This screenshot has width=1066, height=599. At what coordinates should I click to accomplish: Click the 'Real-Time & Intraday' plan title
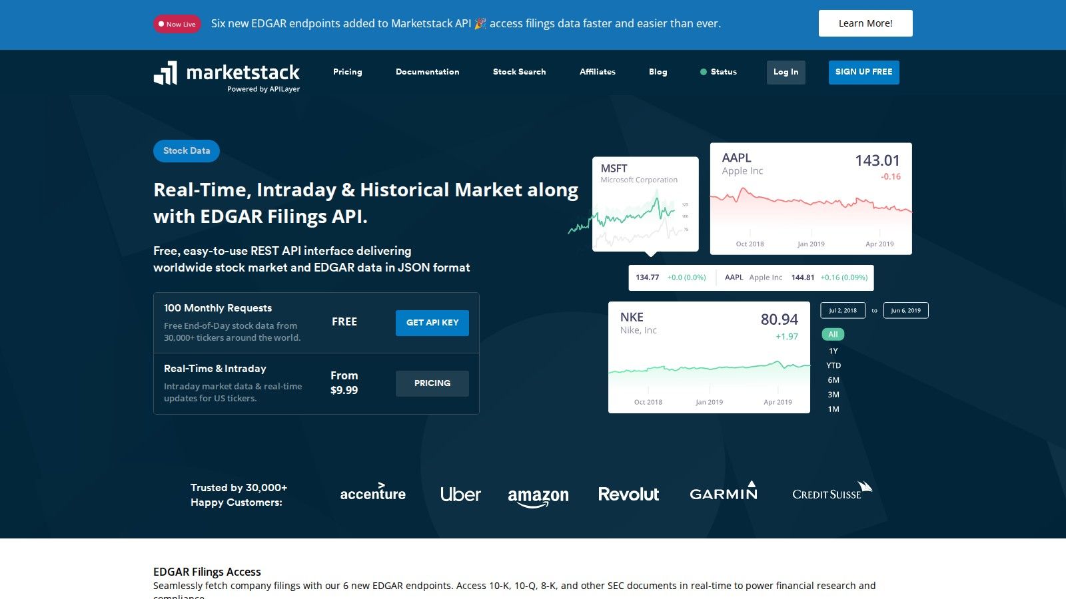coord(215,369)
